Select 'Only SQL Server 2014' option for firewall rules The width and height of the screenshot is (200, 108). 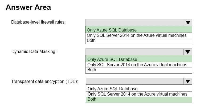[x=138, y=35]
